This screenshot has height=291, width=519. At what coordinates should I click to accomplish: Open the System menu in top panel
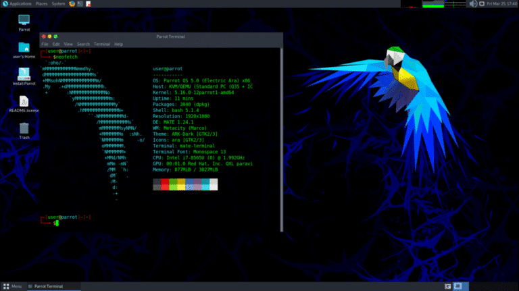58,3
